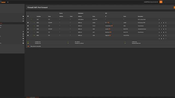Viewport: 175px width, 98px height.
Task: Delete the PLEX Server PMS rule
Action: point(164,23)
